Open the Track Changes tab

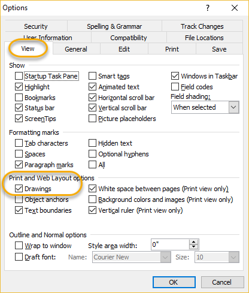202,26
